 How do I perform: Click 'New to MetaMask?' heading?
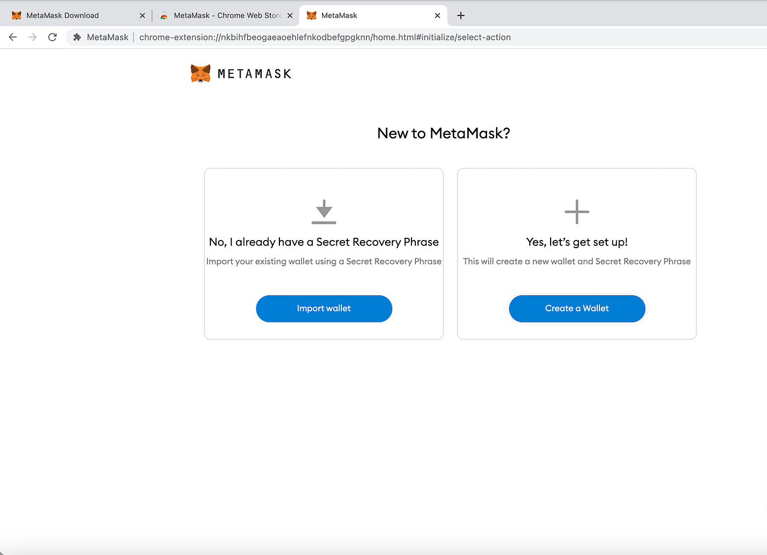tap(444, 133)
